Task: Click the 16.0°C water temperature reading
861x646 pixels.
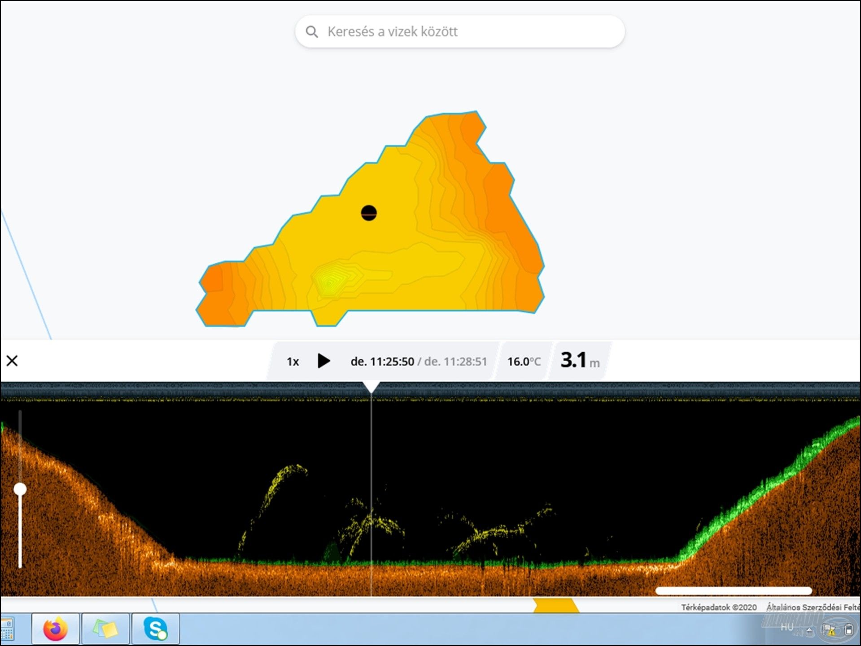Action: click(x=524, y=362)
